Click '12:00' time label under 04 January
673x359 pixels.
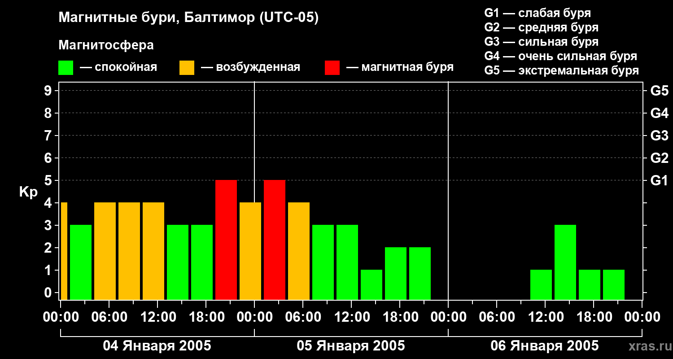[157, 317]
